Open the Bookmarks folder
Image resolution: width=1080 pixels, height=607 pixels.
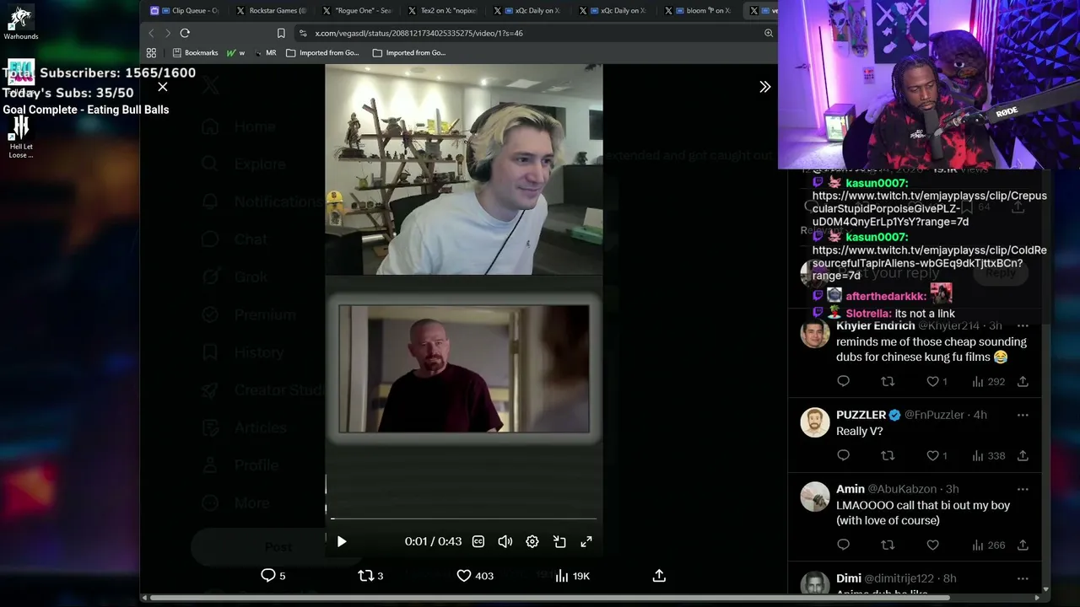[194, 52]
